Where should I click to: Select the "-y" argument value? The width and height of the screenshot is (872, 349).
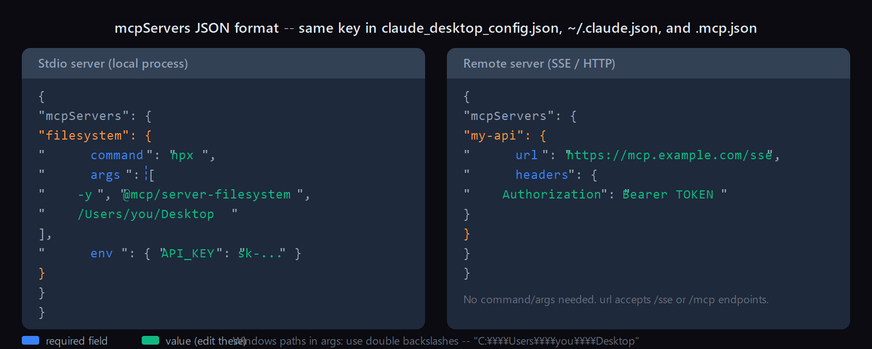click(x=84, y=195)
